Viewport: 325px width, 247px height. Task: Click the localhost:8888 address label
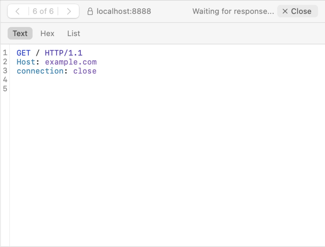click(124, 11)
